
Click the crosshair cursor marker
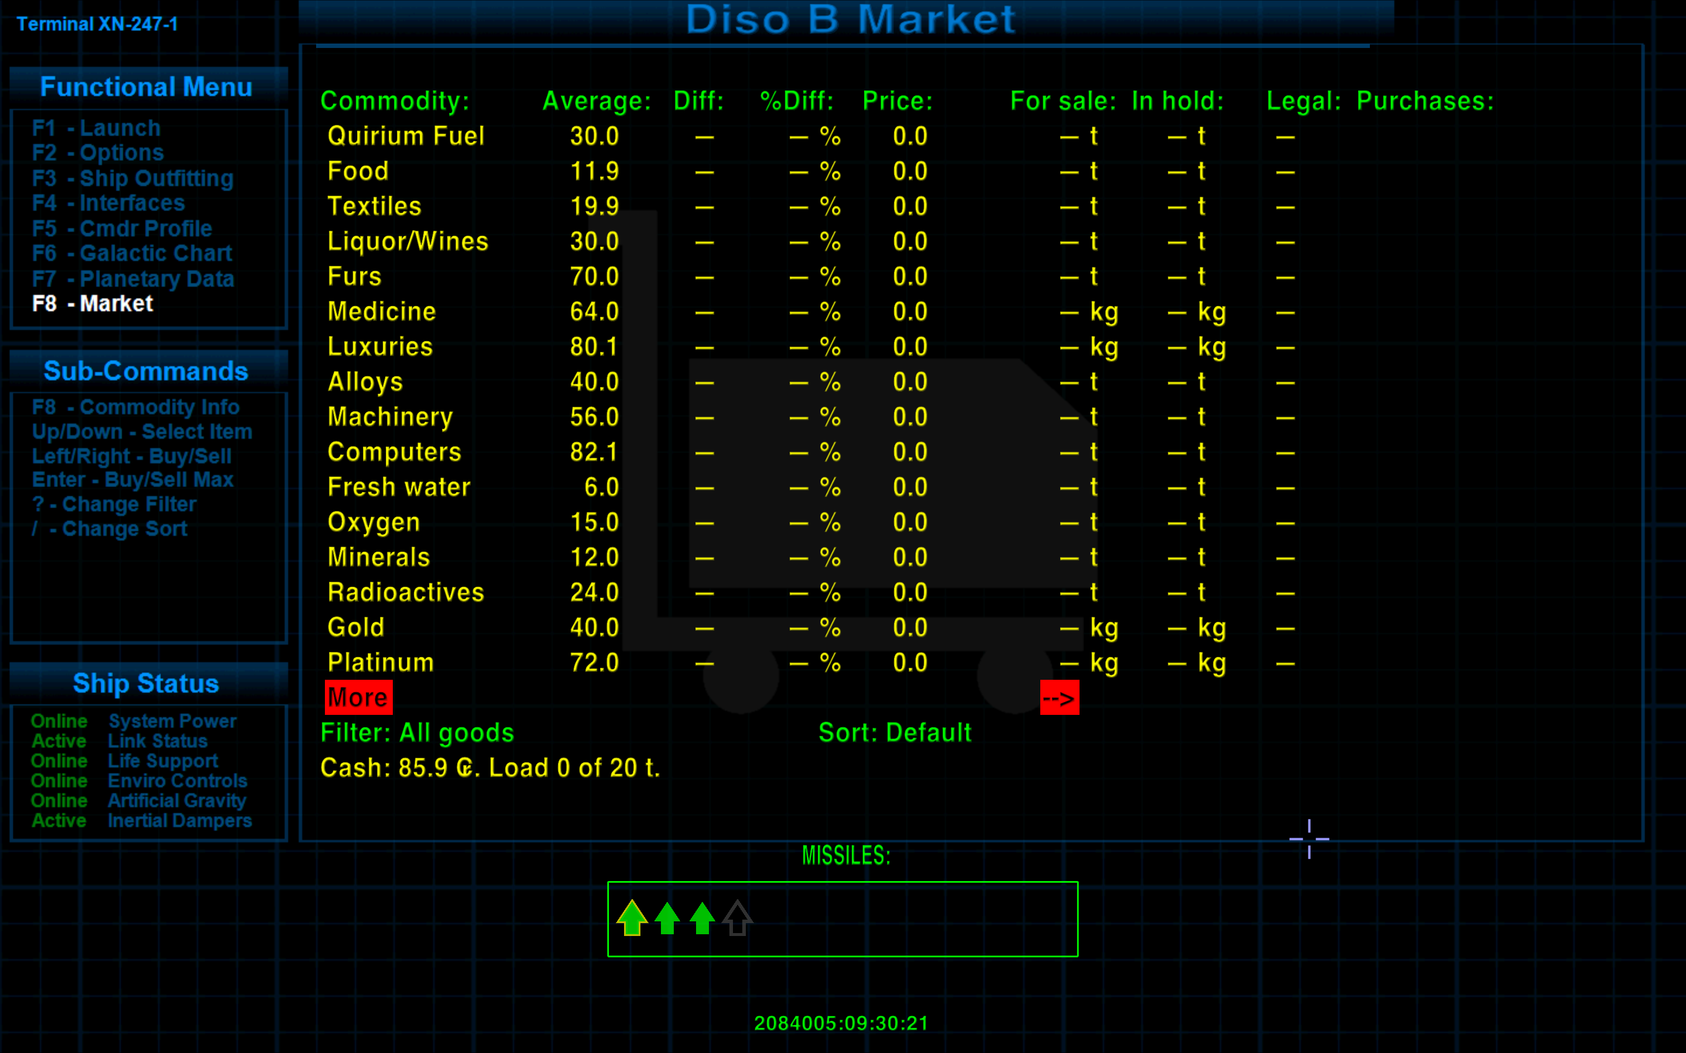point(1309,838)
